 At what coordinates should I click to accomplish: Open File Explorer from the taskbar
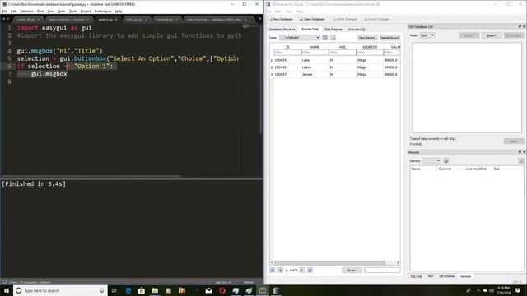pyautogui.click(x=155, y=290)
